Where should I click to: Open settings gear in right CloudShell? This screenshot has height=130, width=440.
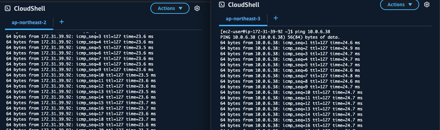tap(427, 4)
